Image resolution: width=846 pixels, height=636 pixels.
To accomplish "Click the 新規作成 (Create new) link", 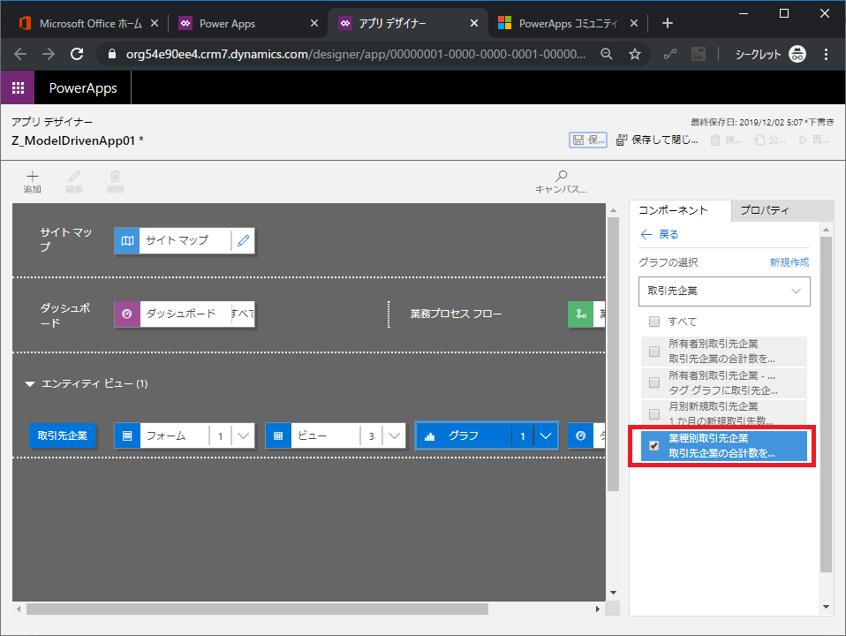I will 789,262.
